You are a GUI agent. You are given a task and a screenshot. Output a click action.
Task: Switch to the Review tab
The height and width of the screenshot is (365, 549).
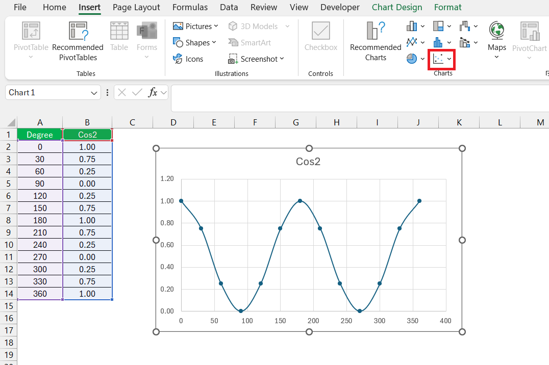264,7
